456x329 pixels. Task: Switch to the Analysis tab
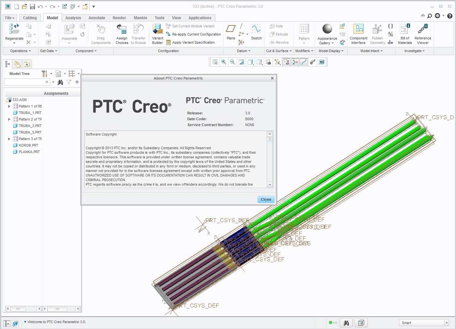73,18
